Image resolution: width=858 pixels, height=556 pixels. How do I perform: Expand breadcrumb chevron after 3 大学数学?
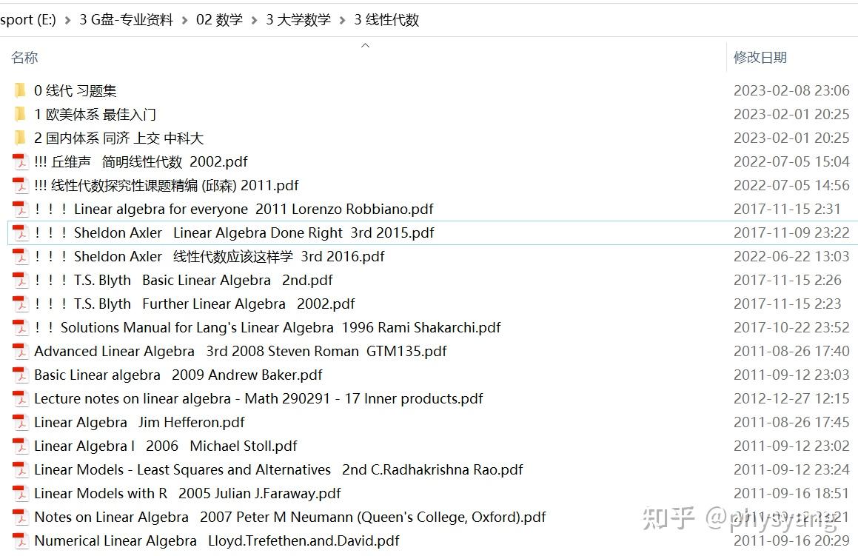342,20
